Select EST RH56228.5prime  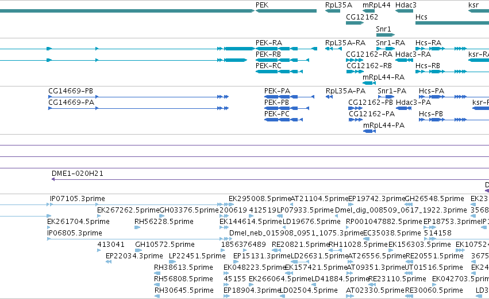click(164, 222)
